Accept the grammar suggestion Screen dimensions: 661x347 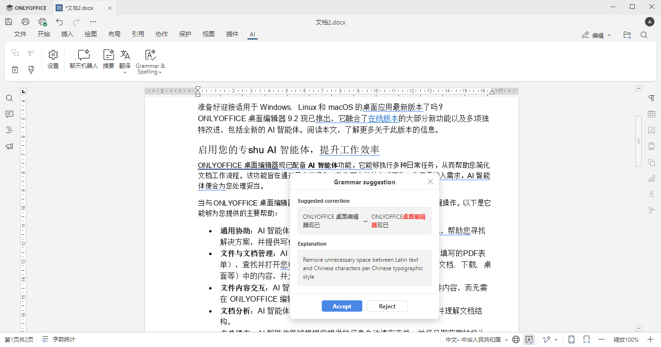[342, 306]
